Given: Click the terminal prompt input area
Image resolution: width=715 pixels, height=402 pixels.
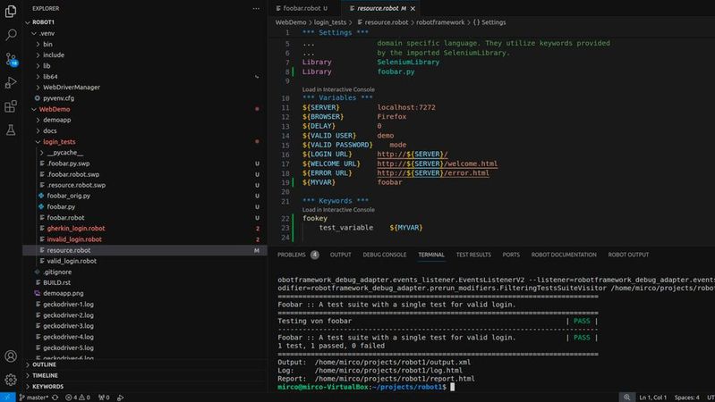Looking at the screenshot, I should click(453, 387).
